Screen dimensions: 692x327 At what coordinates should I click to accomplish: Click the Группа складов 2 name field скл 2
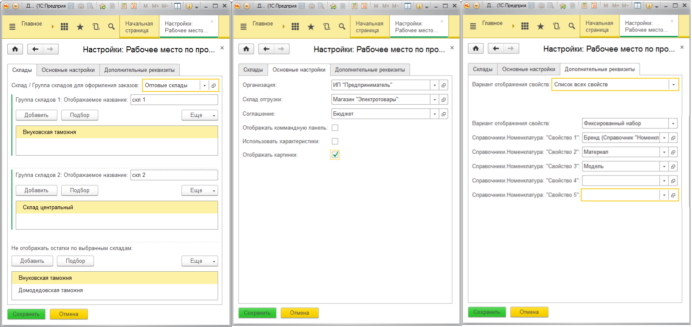click(x=174, y=175)
